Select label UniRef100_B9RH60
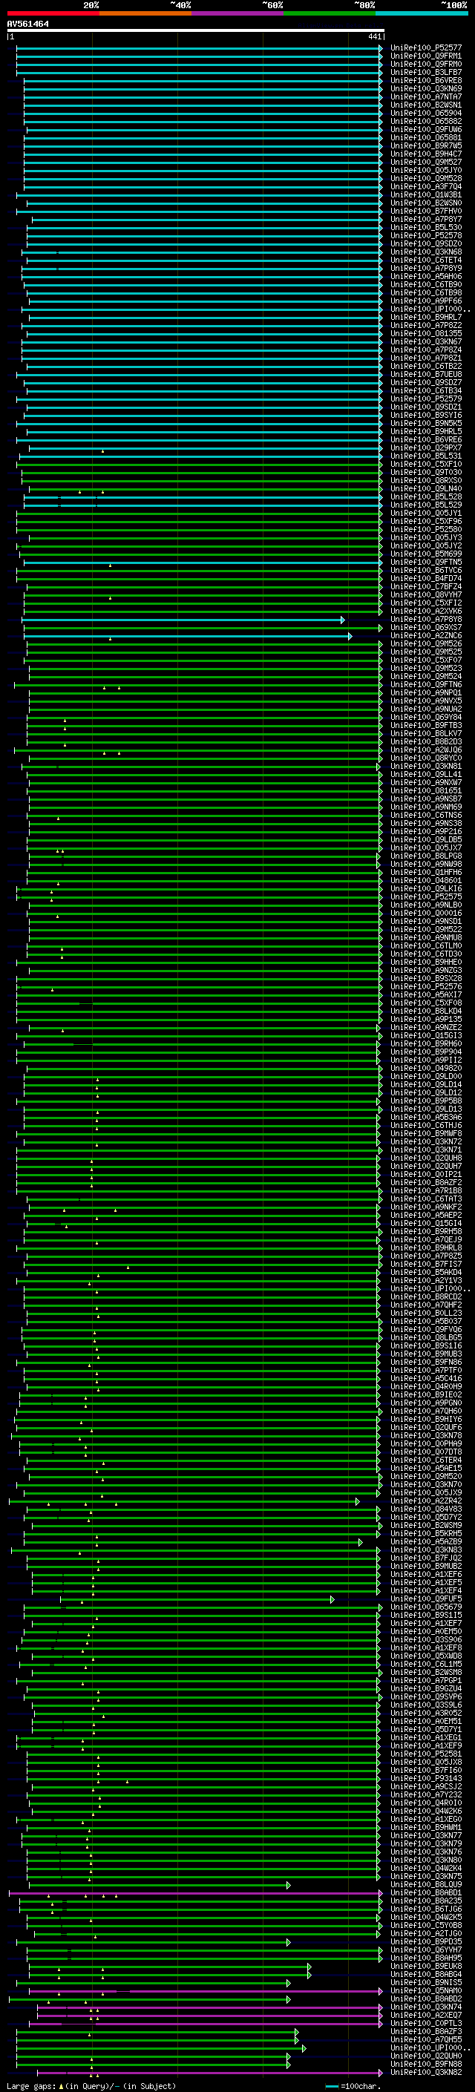This screenshot has width=475, height=2092. coord(426,1043)
